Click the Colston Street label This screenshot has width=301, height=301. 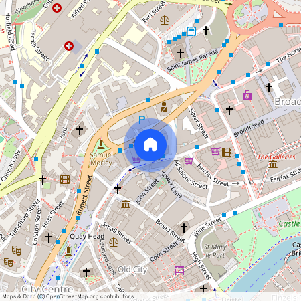tap(37, 225)
